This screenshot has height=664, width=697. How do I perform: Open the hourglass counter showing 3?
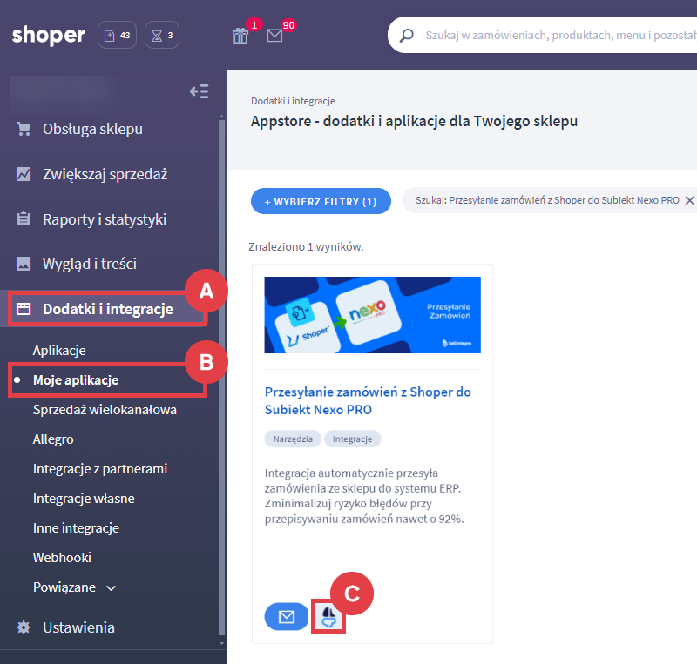click(x=162, y=36)
